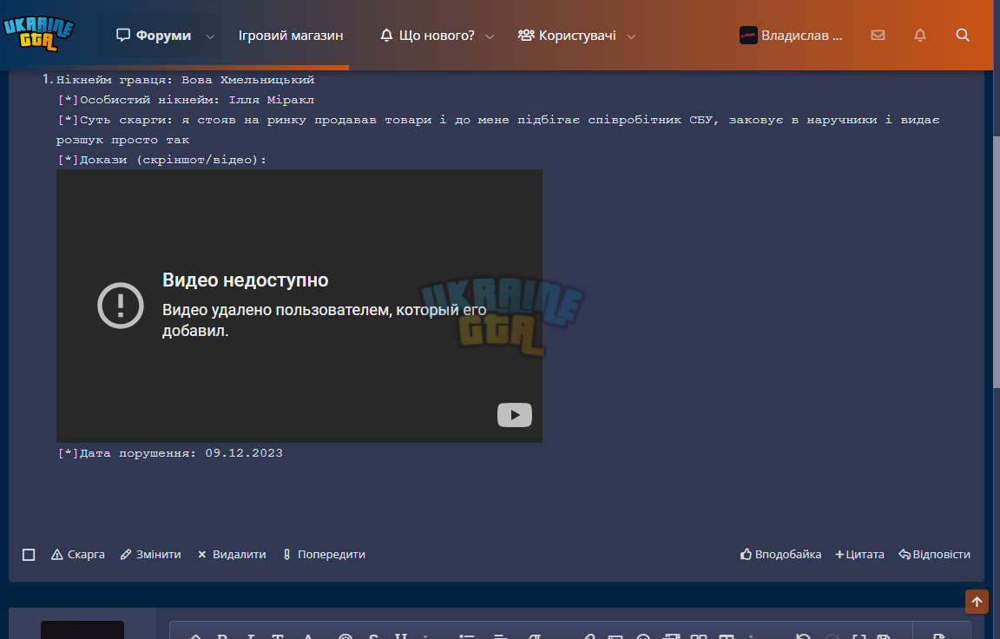1000x639 pixels.
Task: Click the text 'Дата порушення: 09.12.2023'
Action: click(x=181, y=453)
